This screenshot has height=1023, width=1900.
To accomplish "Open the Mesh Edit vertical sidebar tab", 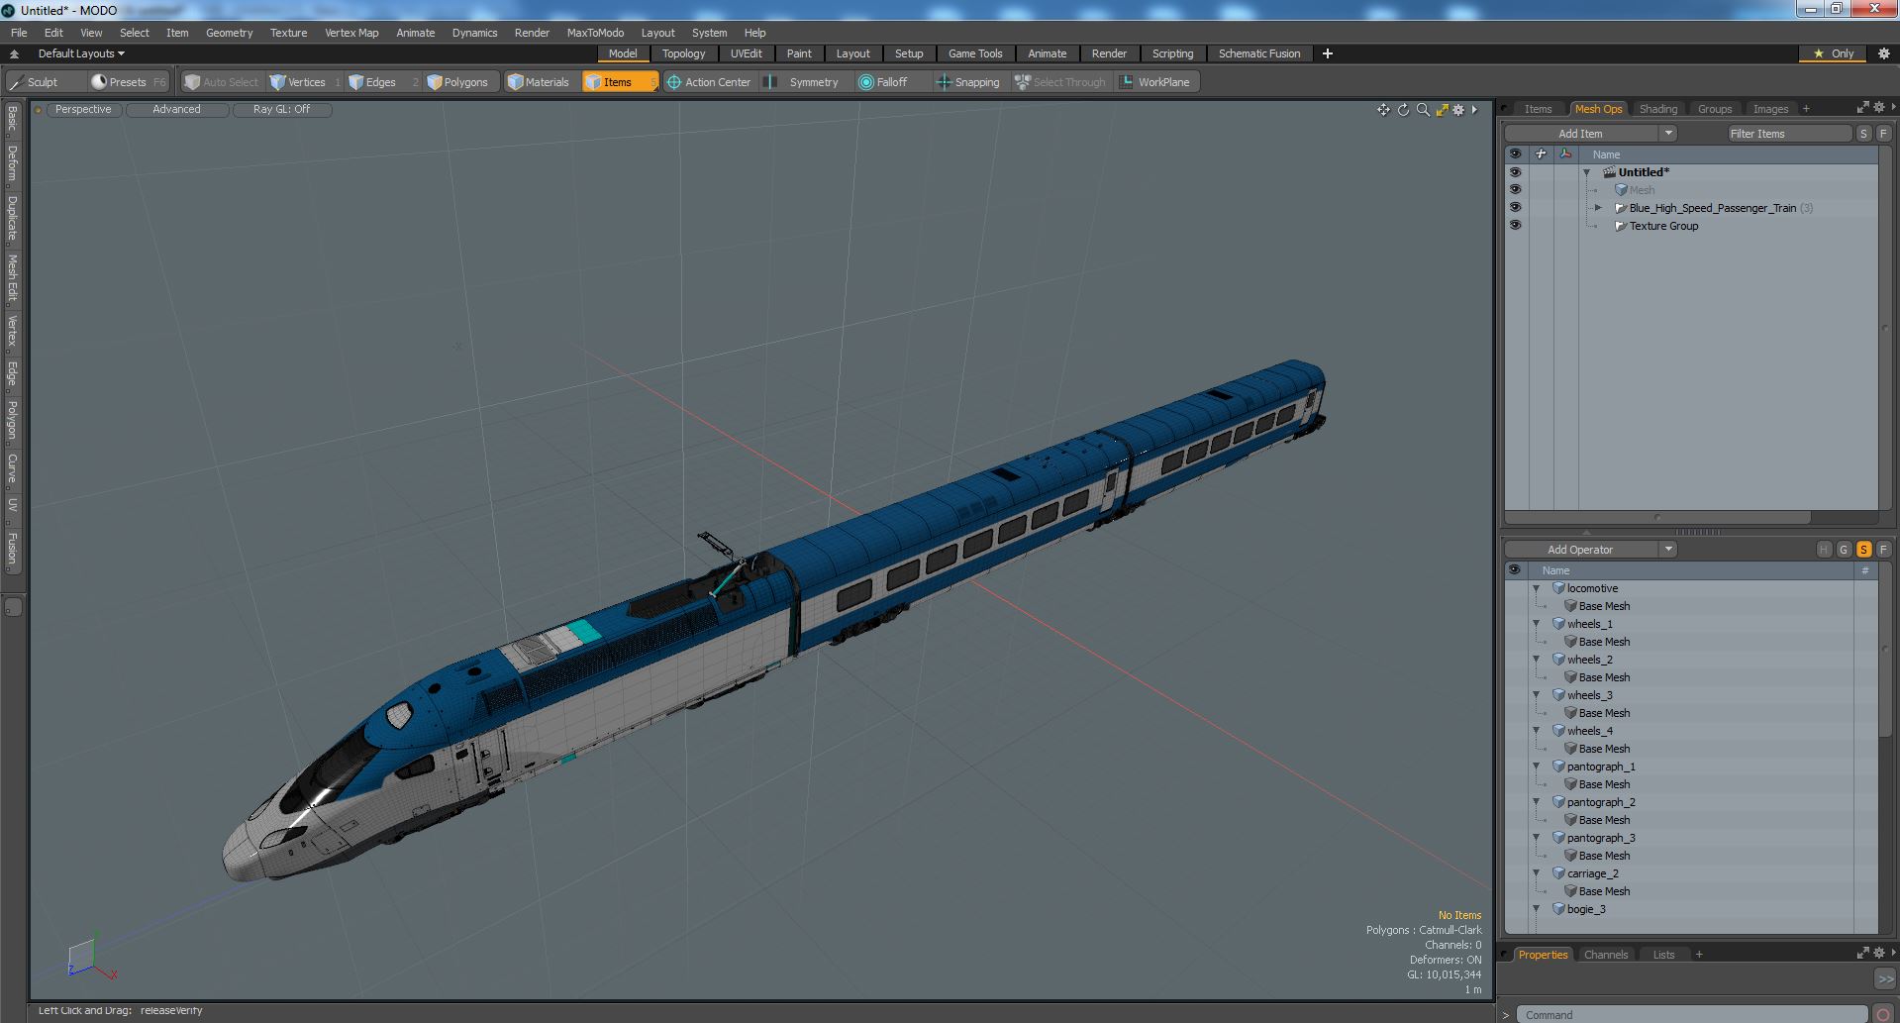I will coord(12,277).
